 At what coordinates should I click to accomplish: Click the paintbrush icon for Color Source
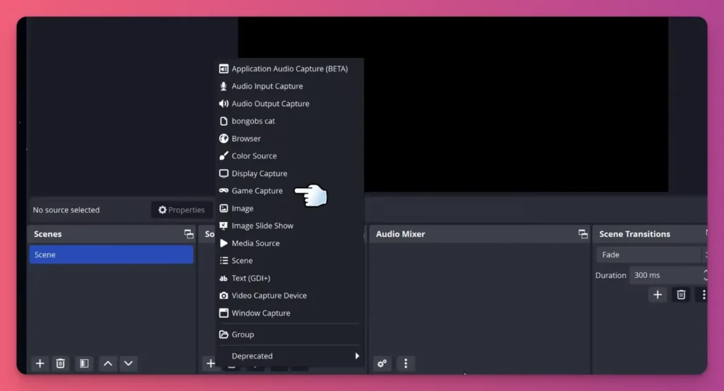pyautogui.click(x=223, y=156)
